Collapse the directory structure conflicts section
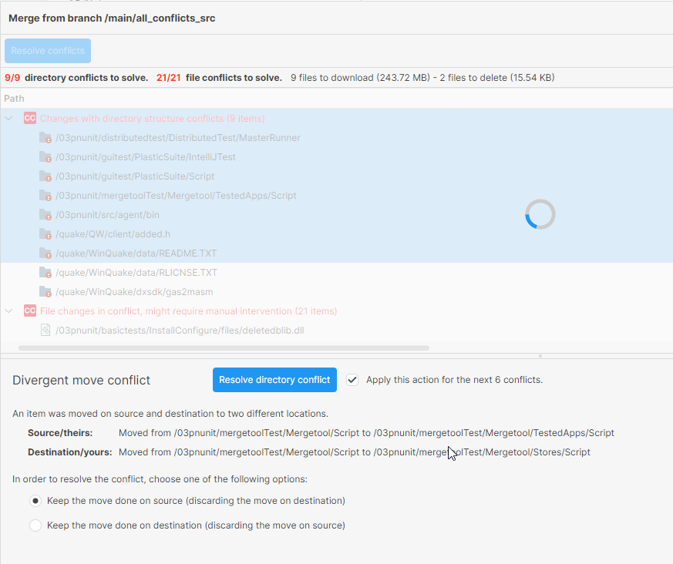This screenshot has width=673, height=564. click(8, 118)
